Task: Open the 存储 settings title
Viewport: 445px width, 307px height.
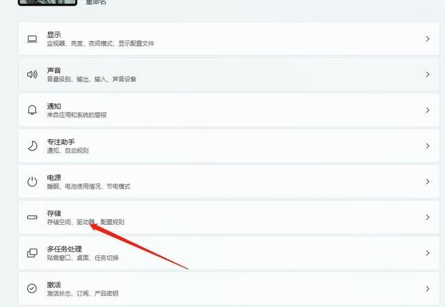Action: [54, 213]
